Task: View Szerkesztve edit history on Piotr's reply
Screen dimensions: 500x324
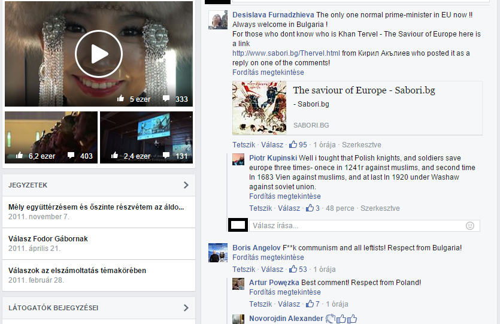Action: pyautogui.click(x=380, y=208)
